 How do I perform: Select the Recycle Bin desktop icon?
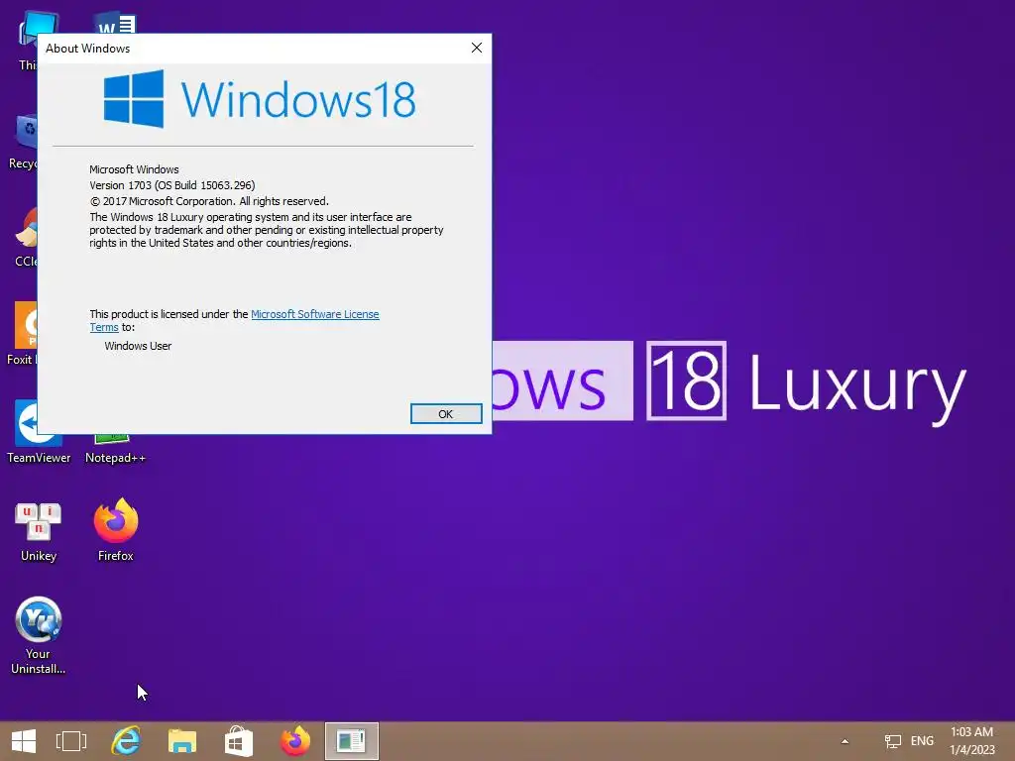point(23,142)
